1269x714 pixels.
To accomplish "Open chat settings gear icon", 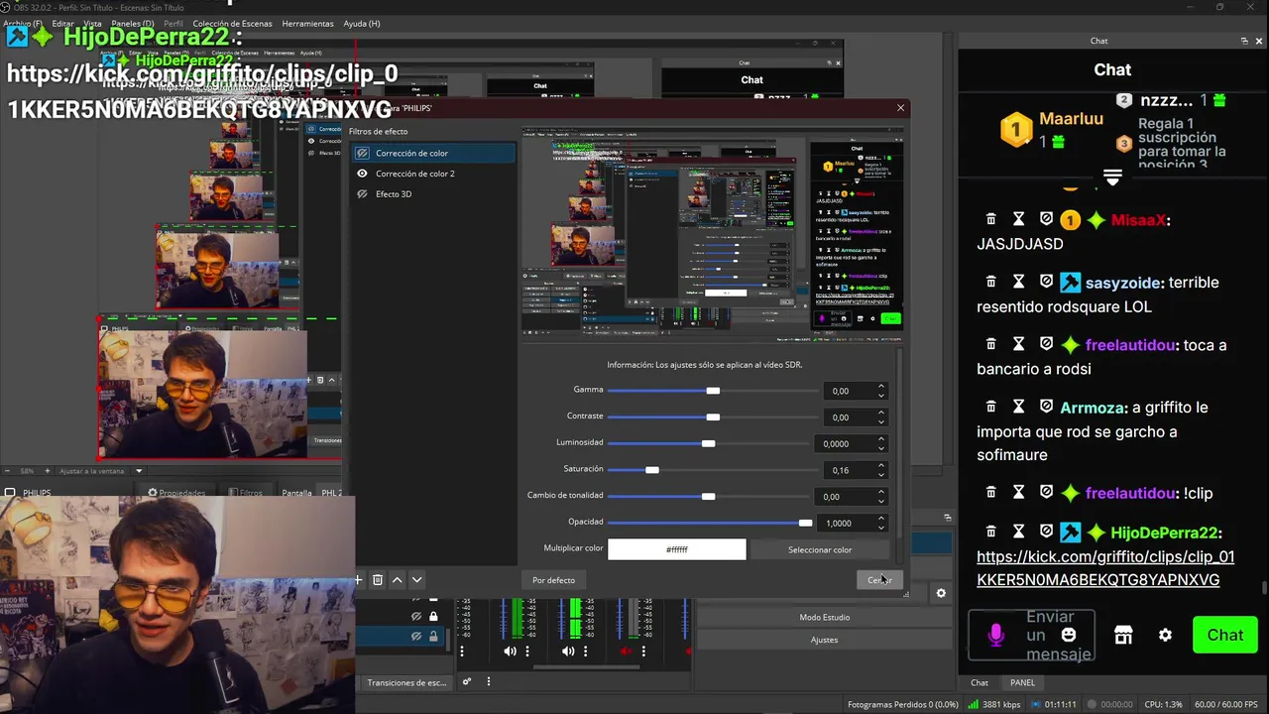I will 1165,636.
